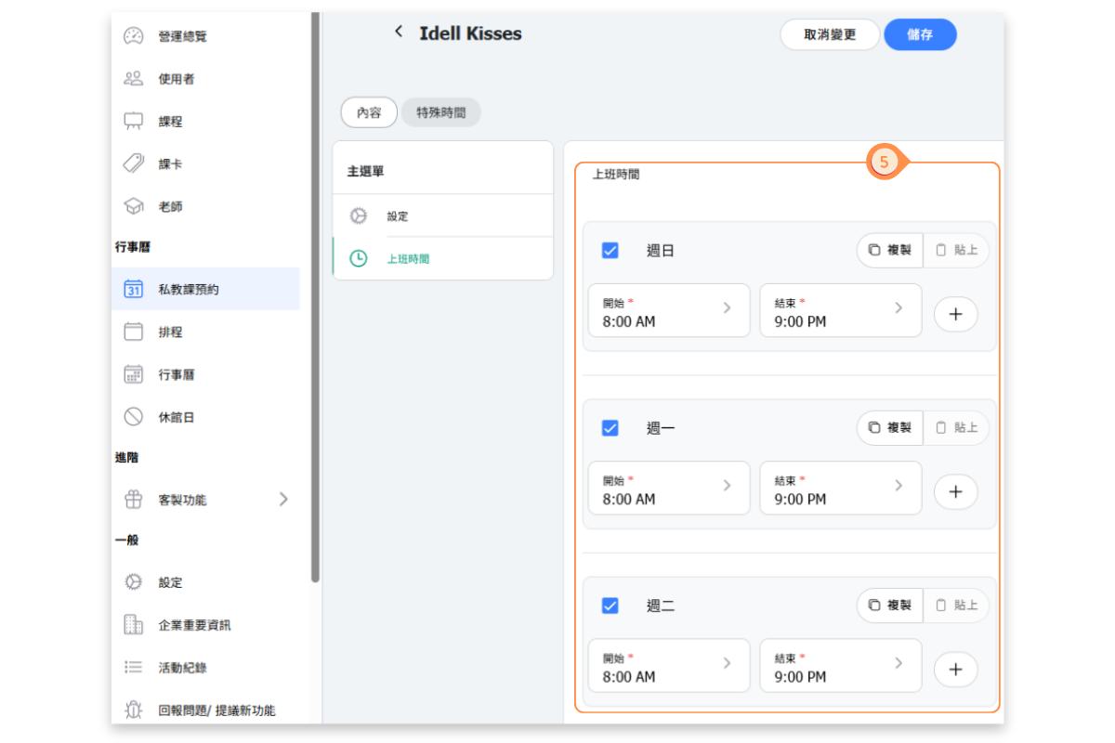Open 企業重要資訊 building icon
Screen dimensions: 1115x743
133,625
